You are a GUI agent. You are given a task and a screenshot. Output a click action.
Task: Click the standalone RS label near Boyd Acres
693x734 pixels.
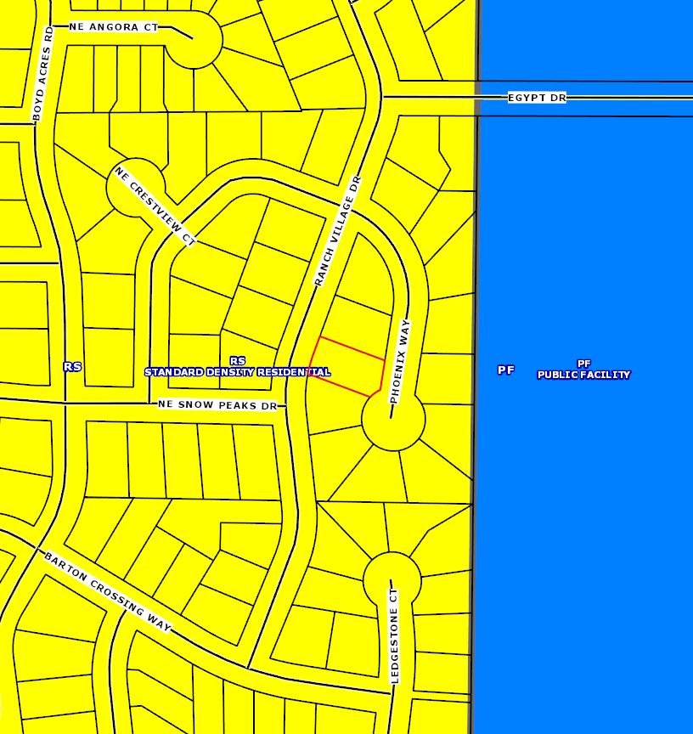click(x=72, y=366)
